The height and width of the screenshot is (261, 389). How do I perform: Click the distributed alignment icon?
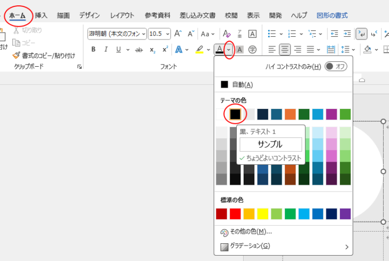(x=331, y=50)
